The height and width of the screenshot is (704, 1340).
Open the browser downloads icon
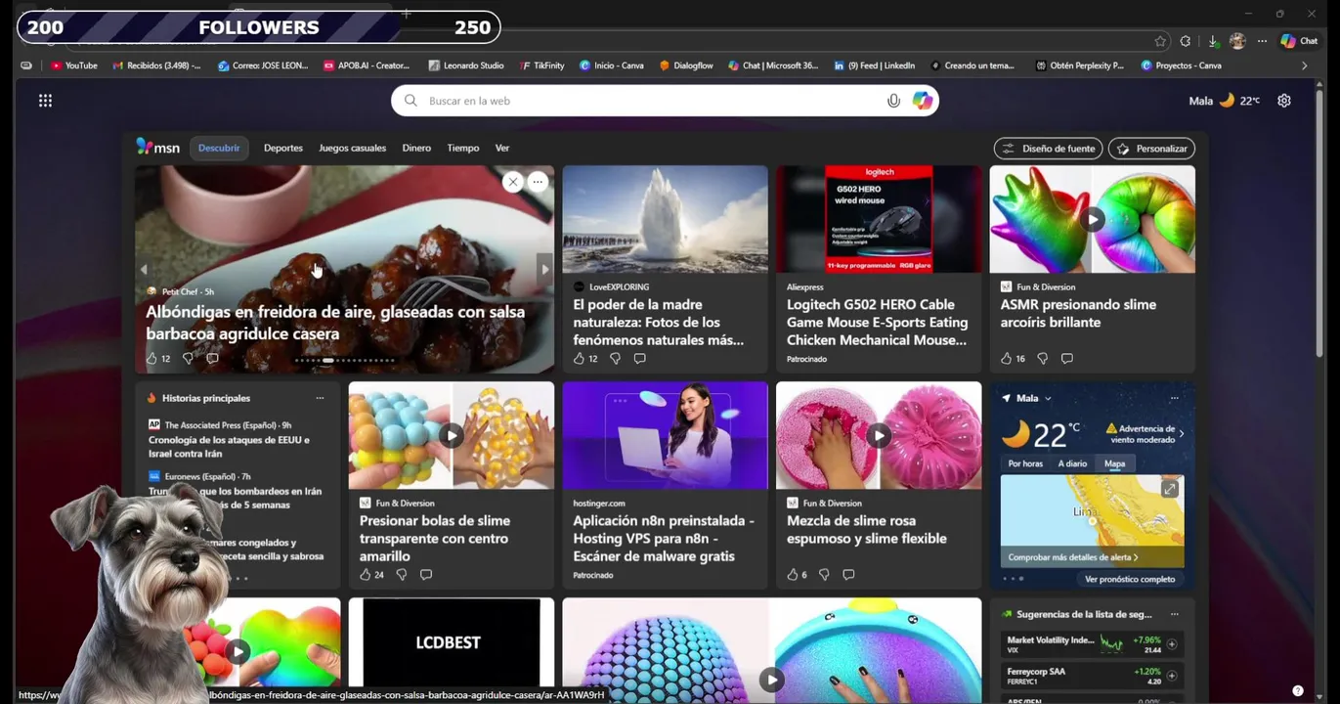point(1213,41)
